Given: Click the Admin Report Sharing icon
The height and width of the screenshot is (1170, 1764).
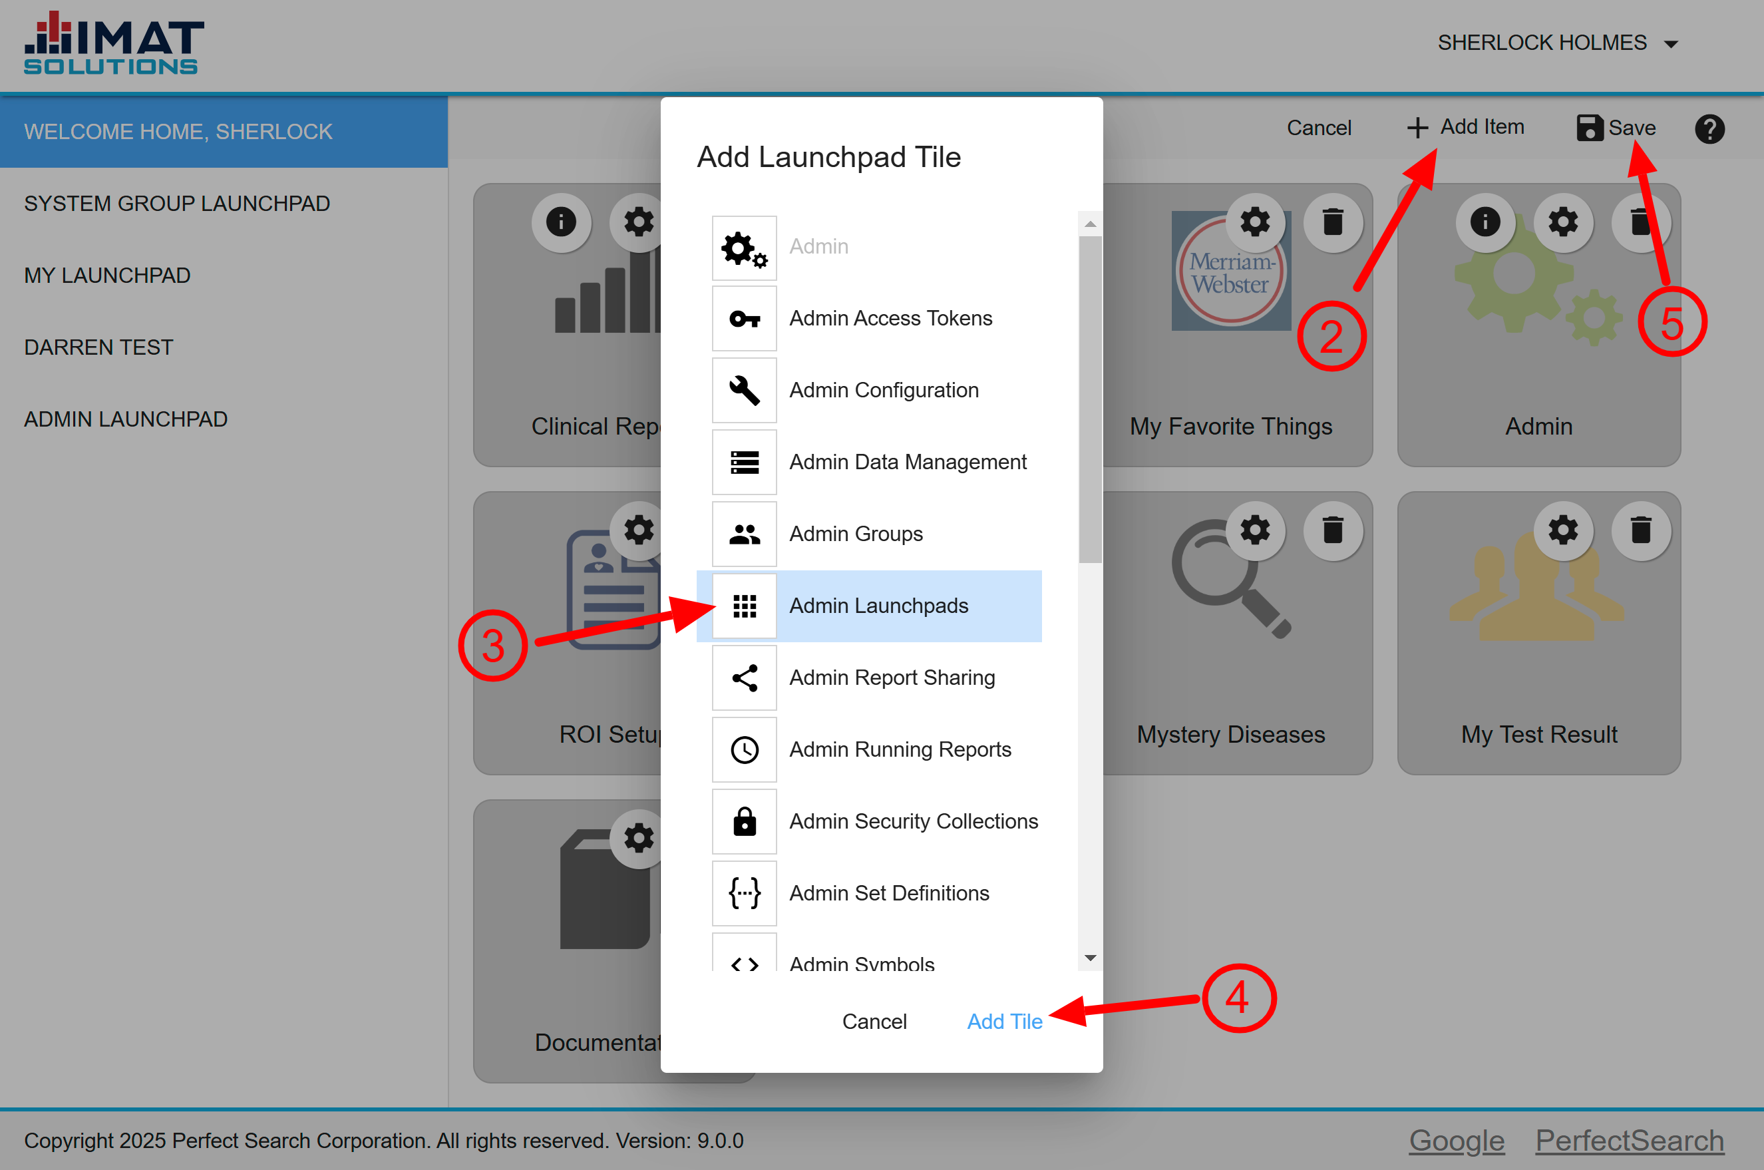Looking at the screenshot, I should point(743,676).
